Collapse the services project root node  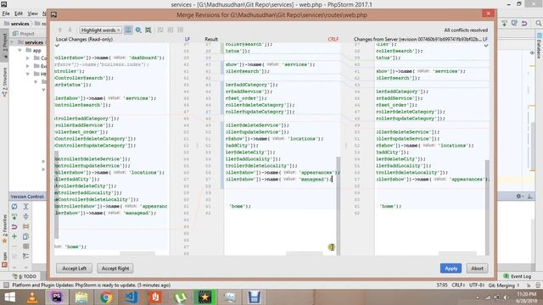tap(13, 42)
